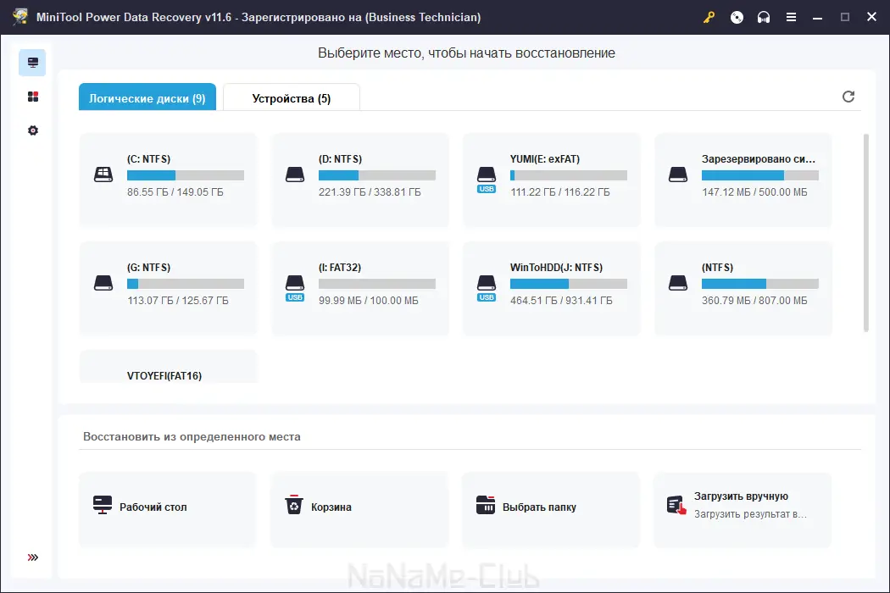Click D: drive usage bar

[x=377, y=175]
